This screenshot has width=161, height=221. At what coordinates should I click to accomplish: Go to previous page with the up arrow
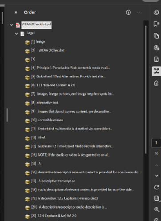point(157,165)
